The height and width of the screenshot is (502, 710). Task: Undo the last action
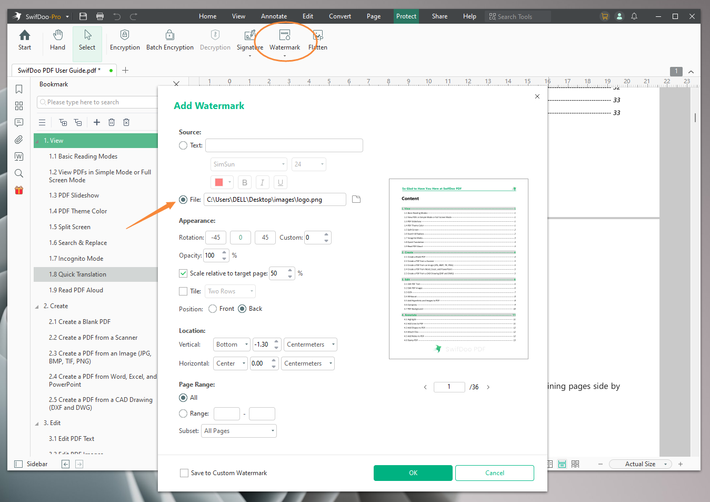(x=117, y=16)
